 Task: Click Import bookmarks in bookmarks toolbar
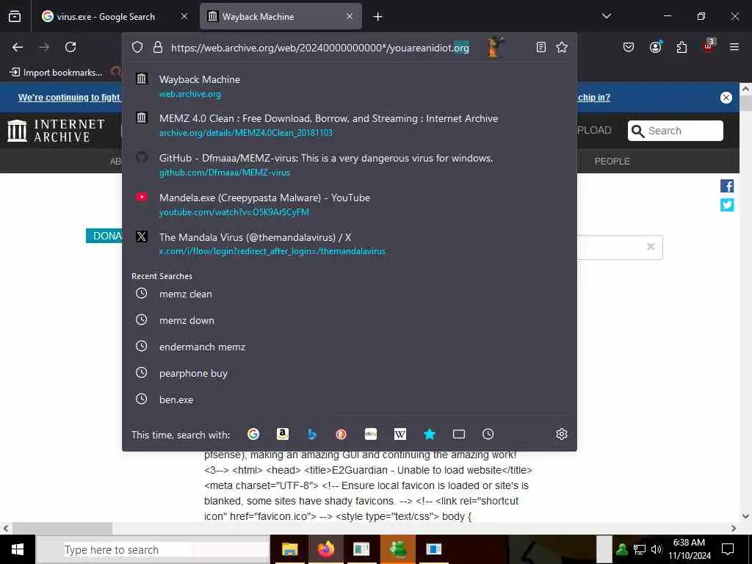pyautogui.click(x=56, y=73)
